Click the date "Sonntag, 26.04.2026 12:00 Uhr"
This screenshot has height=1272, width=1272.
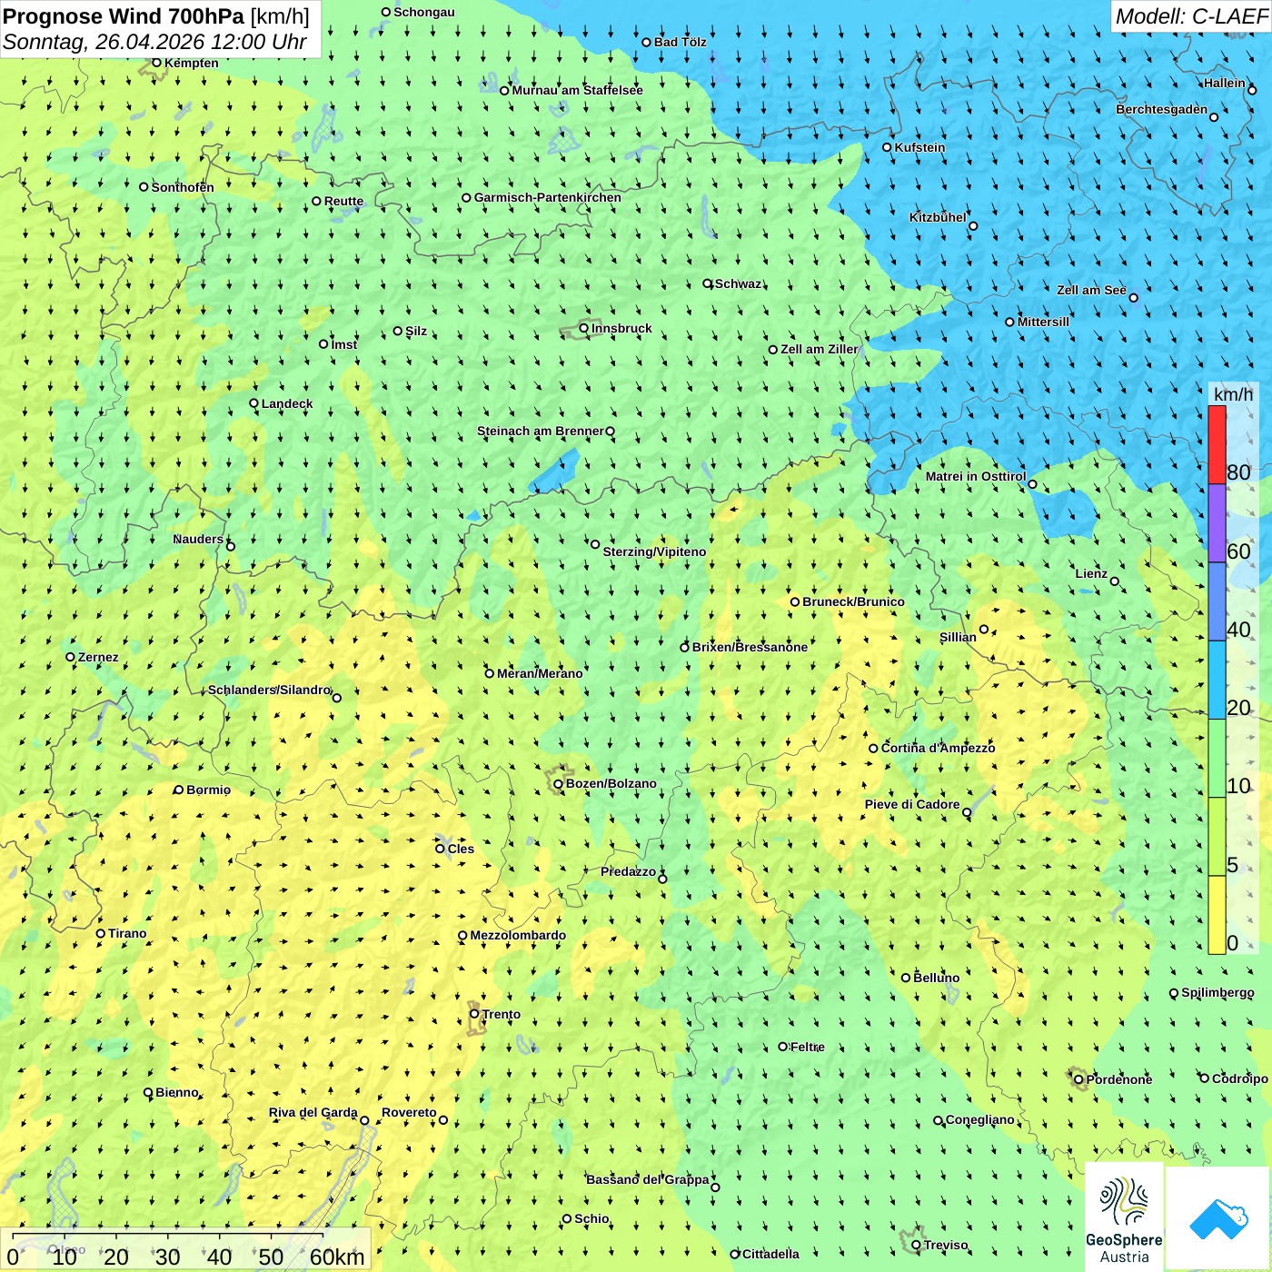[154, 42]
